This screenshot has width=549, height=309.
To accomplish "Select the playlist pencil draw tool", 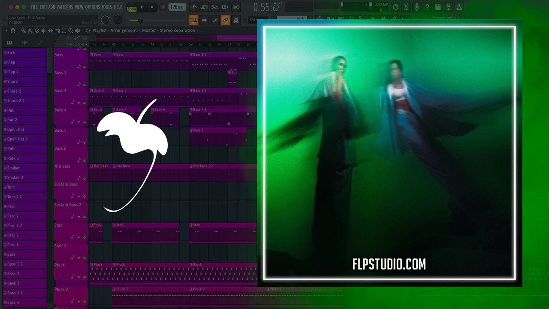I will 24,31.
